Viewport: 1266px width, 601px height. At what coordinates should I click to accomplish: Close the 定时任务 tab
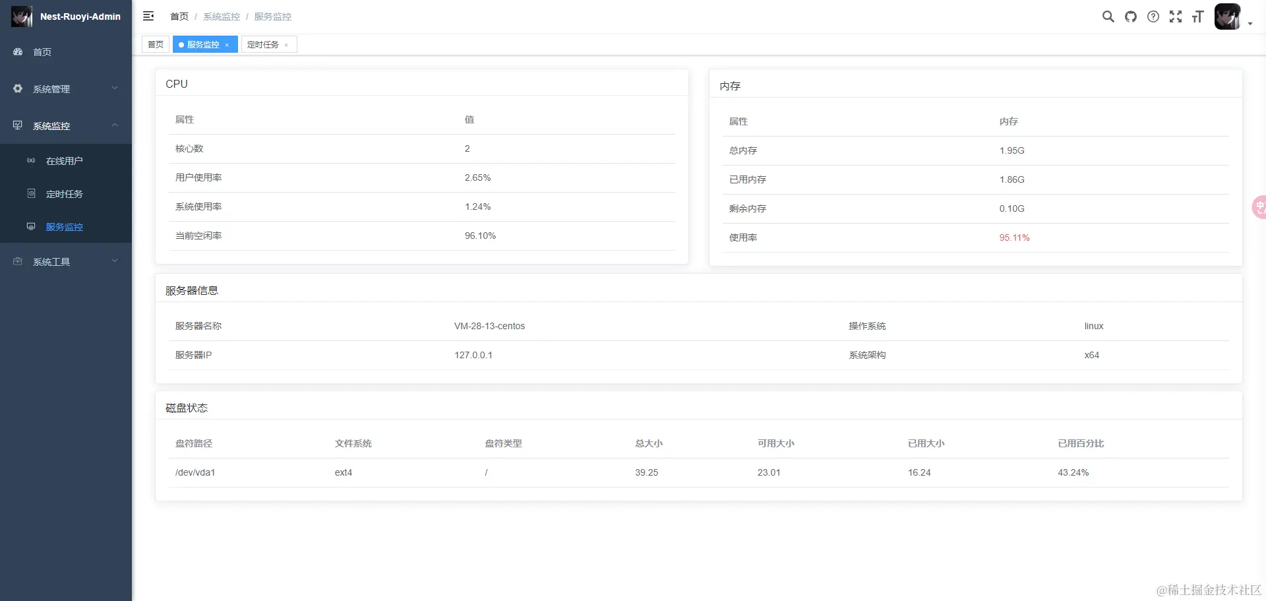tap(286, 45)
